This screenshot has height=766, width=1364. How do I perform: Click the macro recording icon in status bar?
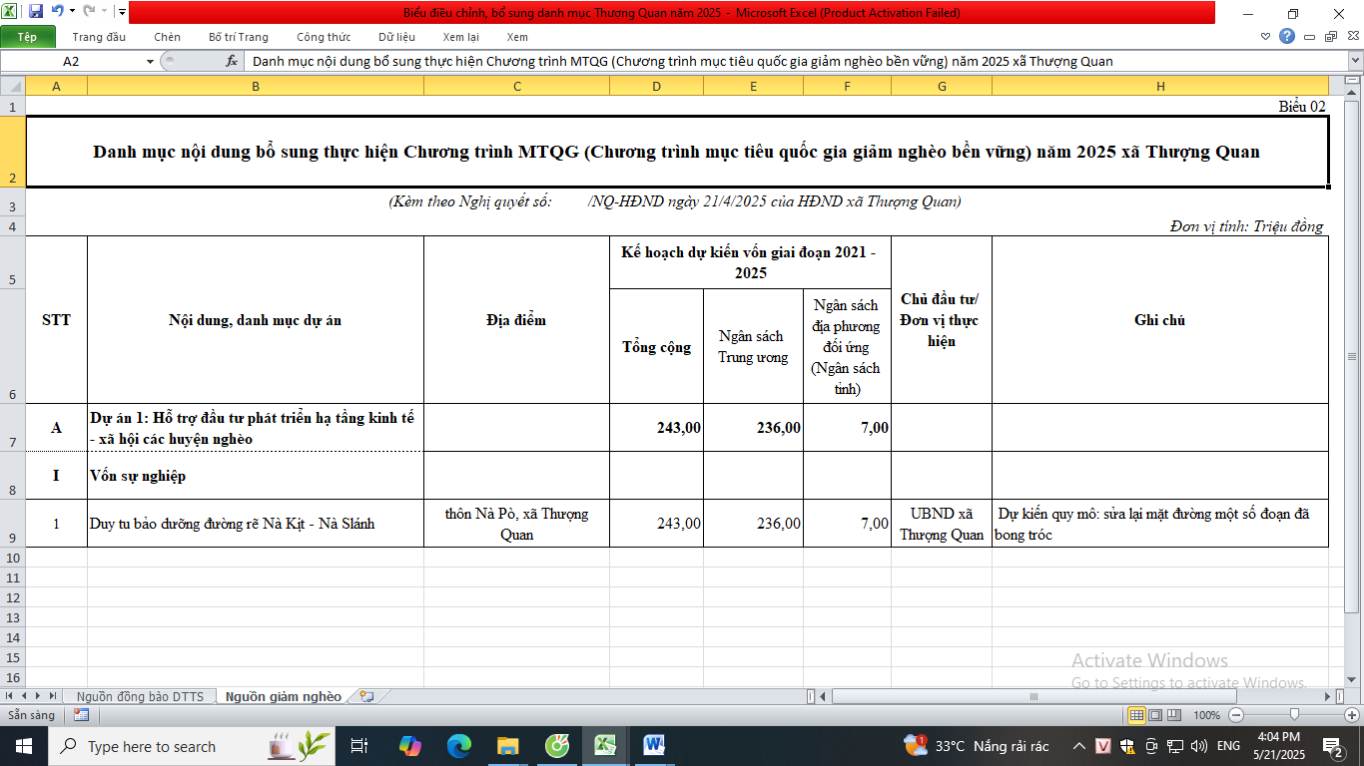[81, 715]
